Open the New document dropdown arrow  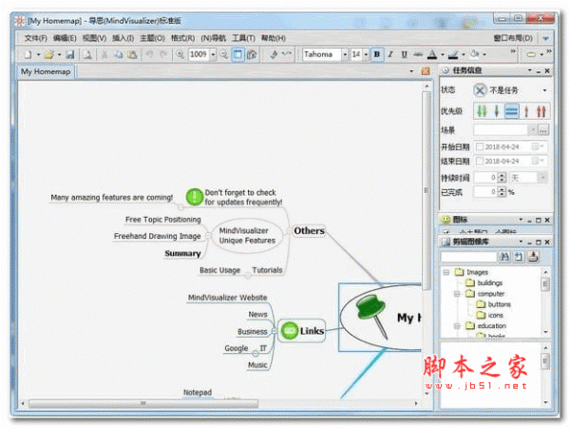click(x=38, y=55)
